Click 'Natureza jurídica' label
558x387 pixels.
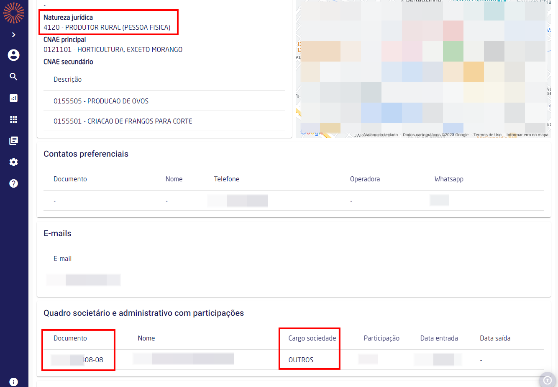point(68,18)
